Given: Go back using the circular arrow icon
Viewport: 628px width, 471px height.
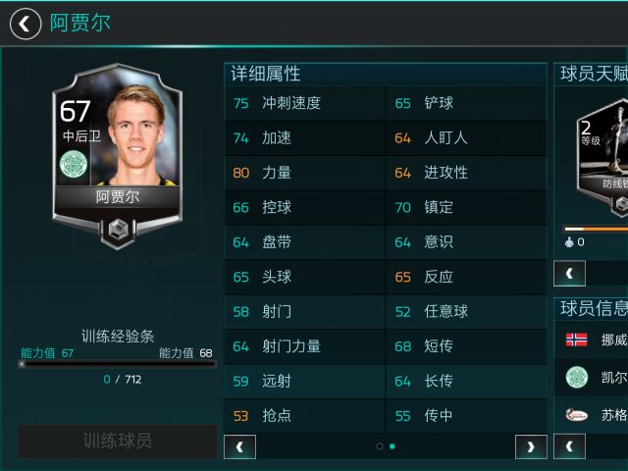Looking at the screenshot, I should (26, 24).
